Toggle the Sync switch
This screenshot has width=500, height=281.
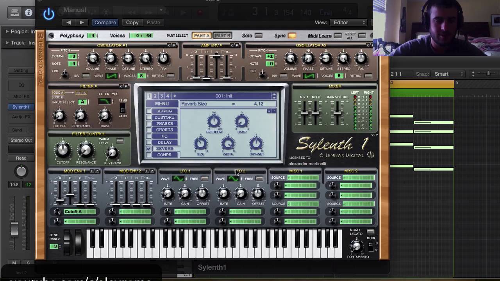click(x=292, y=36)
